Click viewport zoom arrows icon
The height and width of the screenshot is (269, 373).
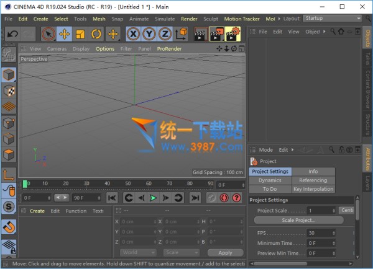(226, 48)
